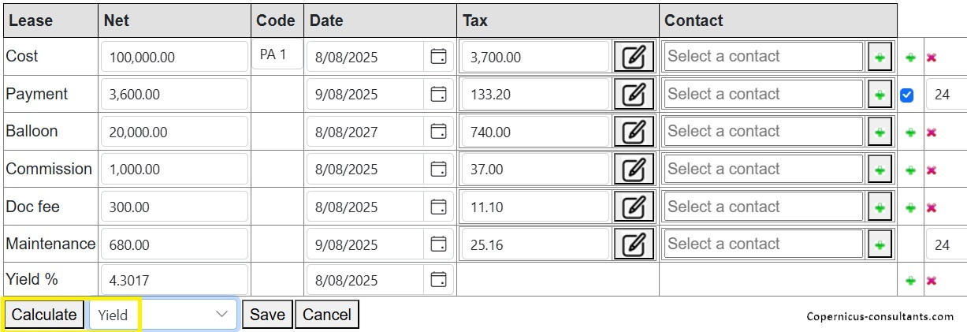Image resolution: width=967 pixels, height=332 pixels.
Task: Focus the Commission tax amount field
Action: coord(534,170)
